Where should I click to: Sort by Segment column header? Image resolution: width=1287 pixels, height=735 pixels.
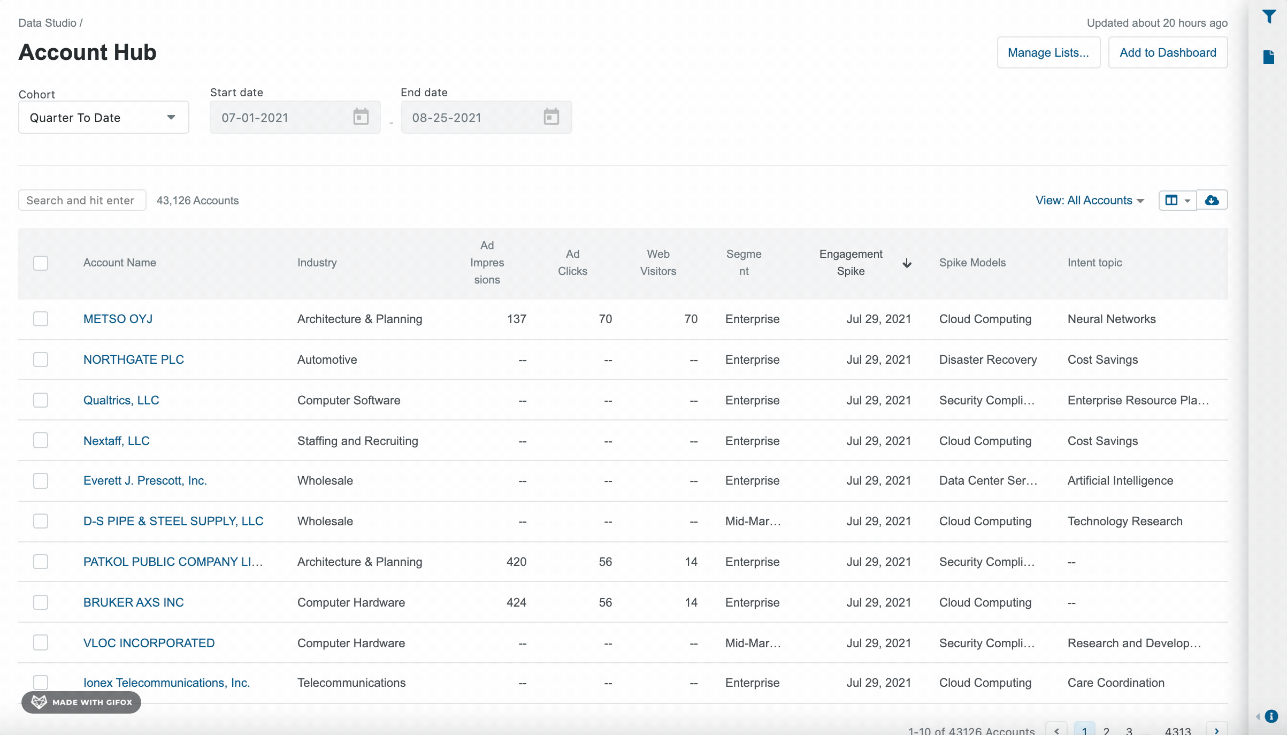(x=744, y=263)
